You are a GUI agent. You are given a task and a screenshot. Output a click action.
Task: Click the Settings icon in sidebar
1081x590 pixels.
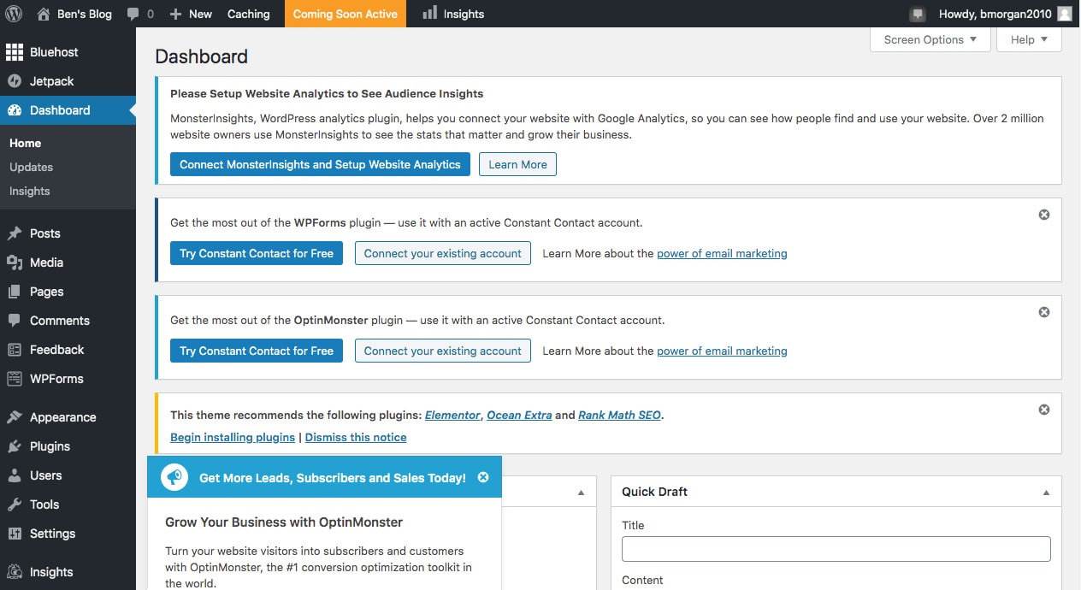(x=15, y=534)
